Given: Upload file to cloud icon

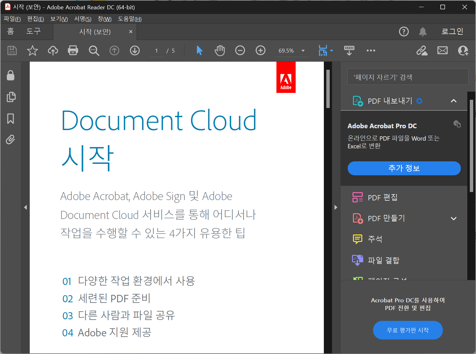Looking at the screenshot, I should tap(53, 50).
